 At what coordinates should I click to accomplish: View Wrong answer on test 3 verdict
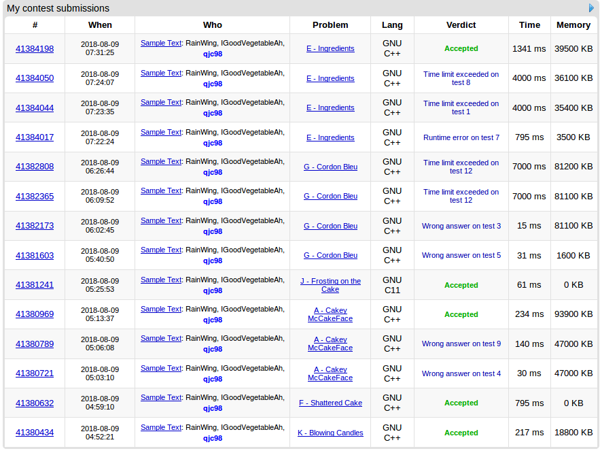[x=461, y=226]
